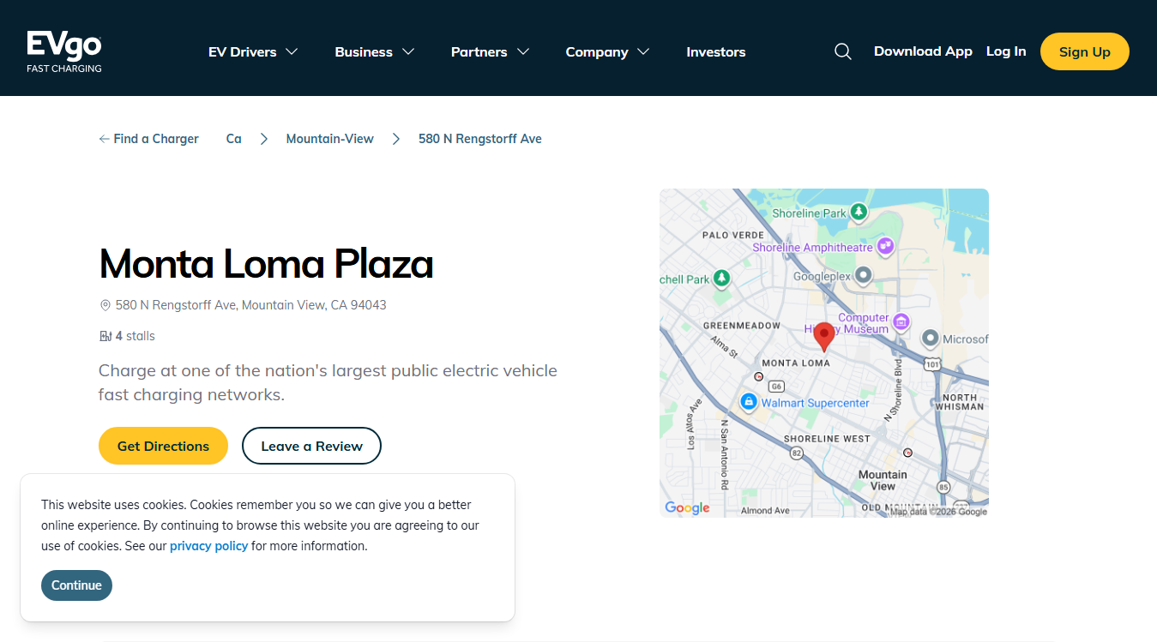Click Download App in header
This screenshot has width=1157, height=642.
(923, 51)
